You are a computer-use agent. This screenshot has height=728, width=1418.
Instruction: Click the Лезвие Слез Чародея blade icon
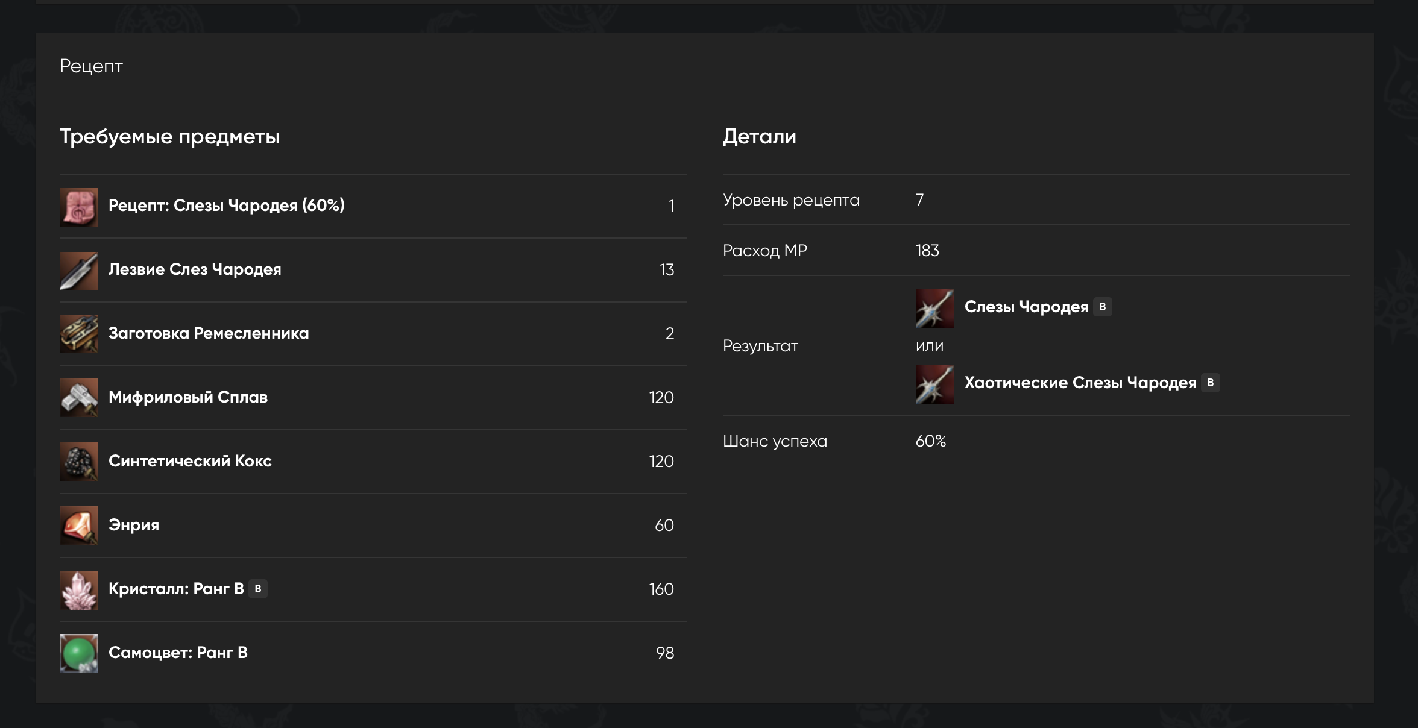pos(78,271)
